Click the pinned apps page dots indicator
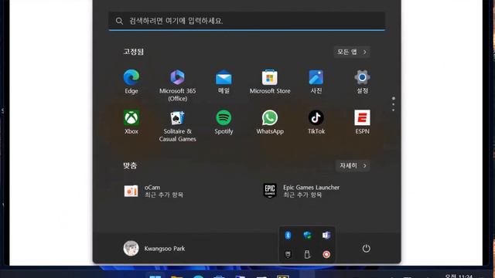Screen dimensions: 495x278 coord(393,104)
